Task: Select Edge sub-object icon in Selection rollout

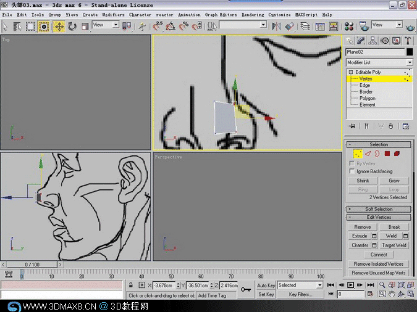Action: click(x=368, y=154)
